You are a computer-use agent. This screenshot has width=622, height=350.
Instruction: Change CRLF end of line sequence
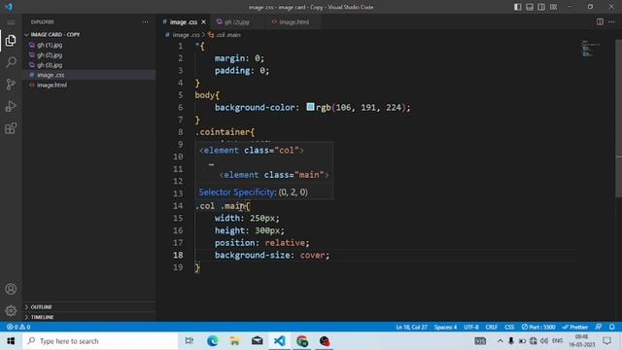point(491,327)
